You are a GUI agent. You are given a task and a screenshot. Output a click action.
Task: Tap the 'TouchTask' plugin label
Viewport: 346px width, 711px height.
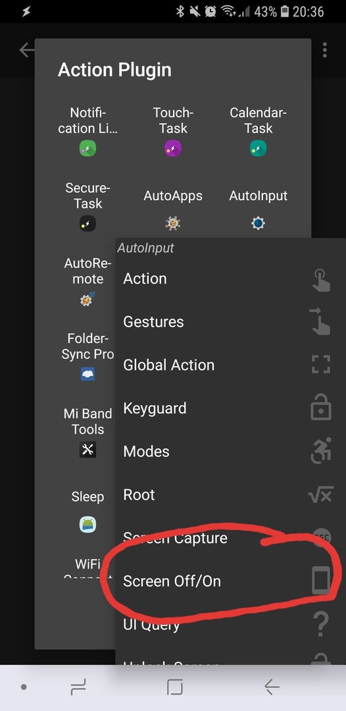173,120
